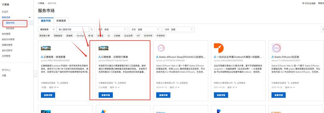Click the Stable diffusion DeepGPU hexagon logo
This screenshot has height=113, width=324.
coord(161,48)
